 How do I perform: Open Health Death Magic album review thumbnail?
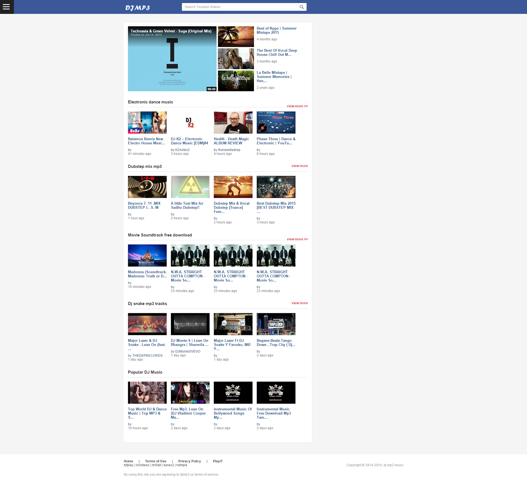(233, 122)
